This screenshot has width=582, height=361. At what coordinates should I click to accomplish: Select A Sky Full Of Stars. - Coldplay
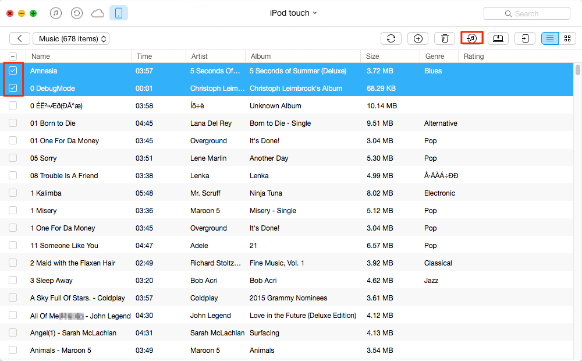(77, 298)
